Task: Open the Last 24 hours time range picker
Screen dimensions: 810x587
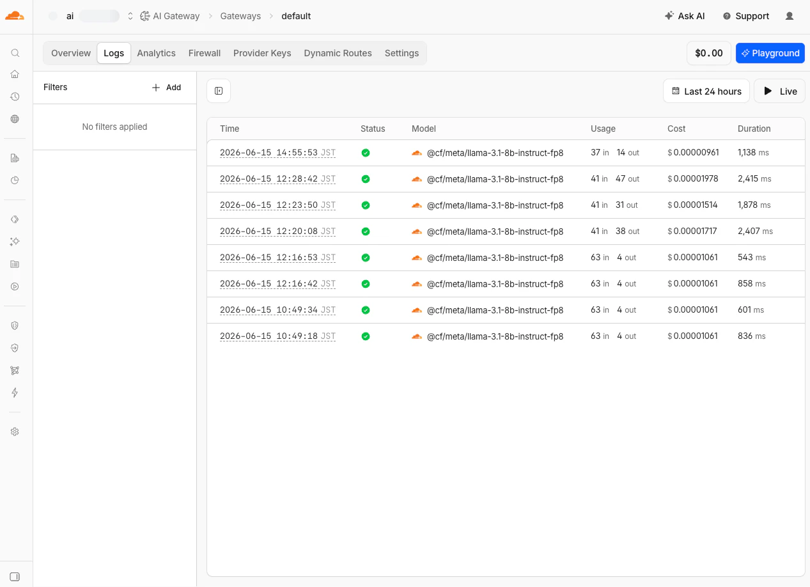Action: 706,91
